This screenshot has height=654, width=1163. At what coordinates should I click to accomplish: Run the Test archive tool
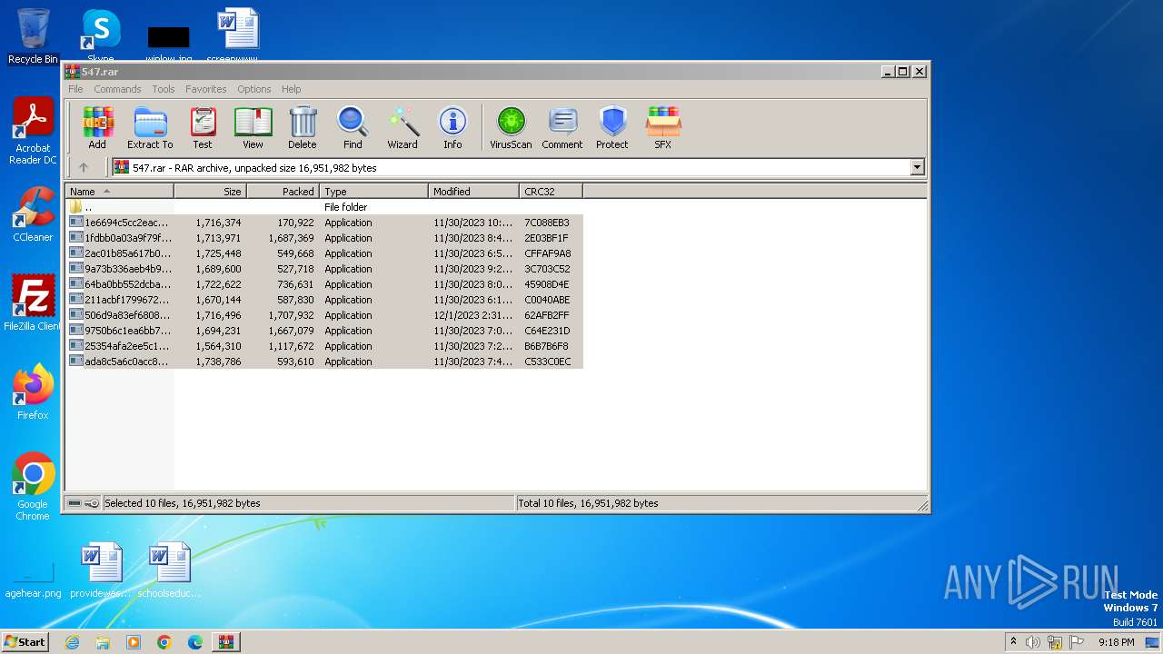[x=203, y=128]
